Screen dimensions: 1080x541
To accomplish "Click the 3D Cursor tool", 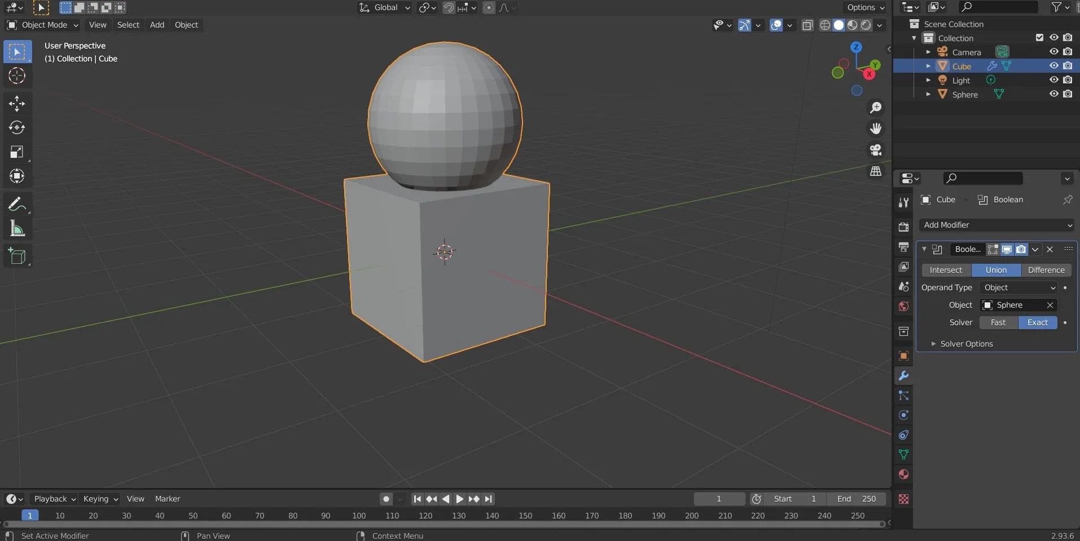I will pyautogui.click(x=17, y=76).
